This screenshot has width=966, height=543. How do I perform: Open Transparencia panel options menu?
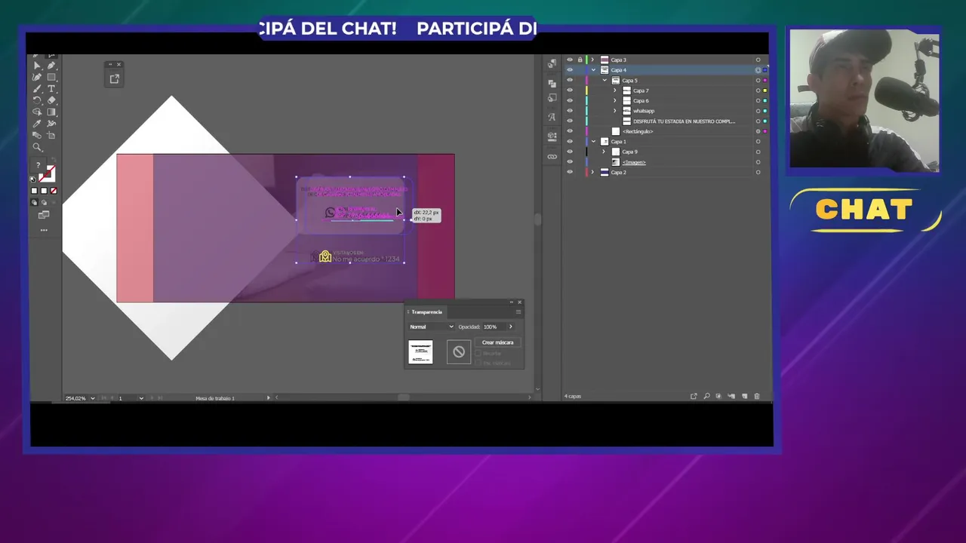[x=518, y=311]
